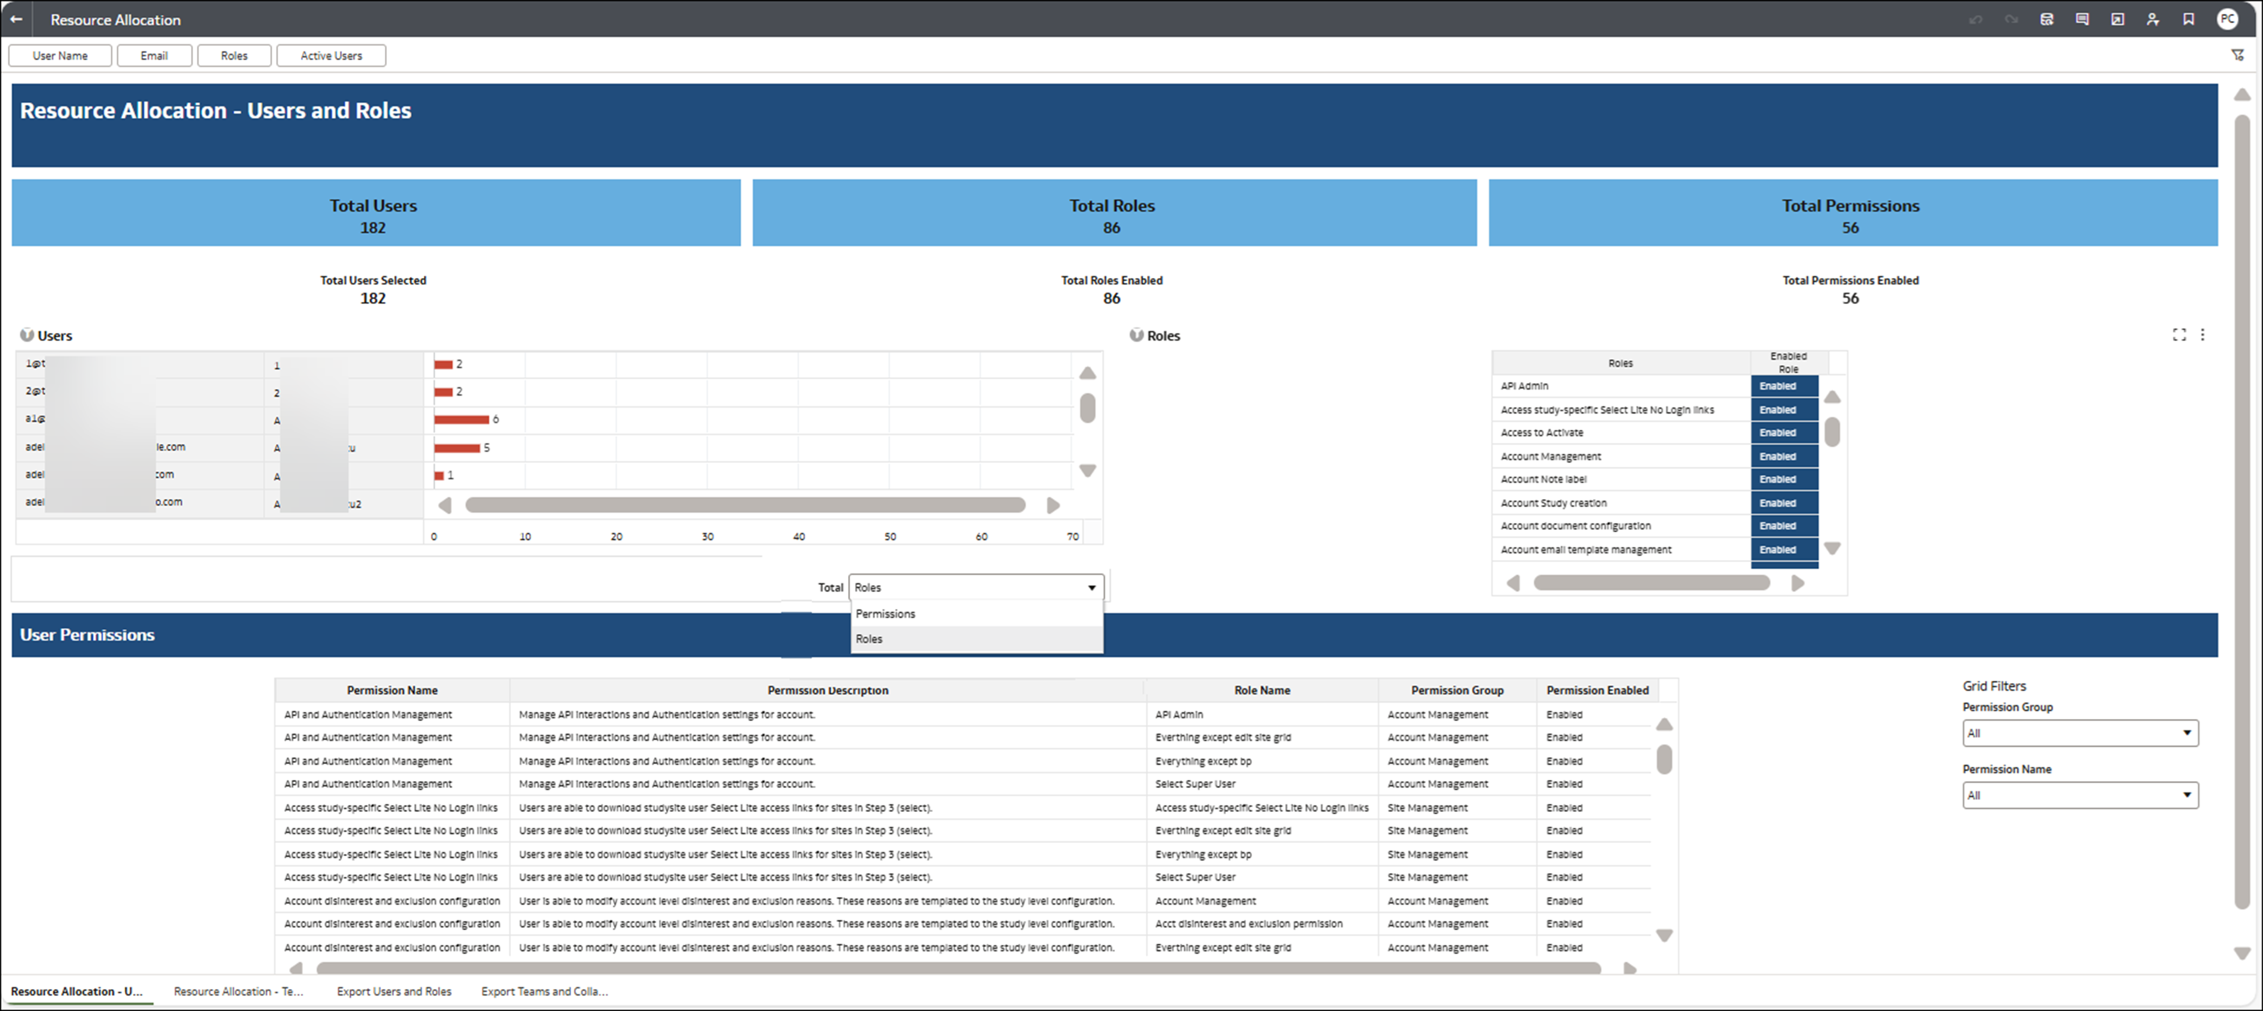Click Roles table scroll up arrow
The height and width of the screenshot is (1011, 2263).
click(1832, 397)
